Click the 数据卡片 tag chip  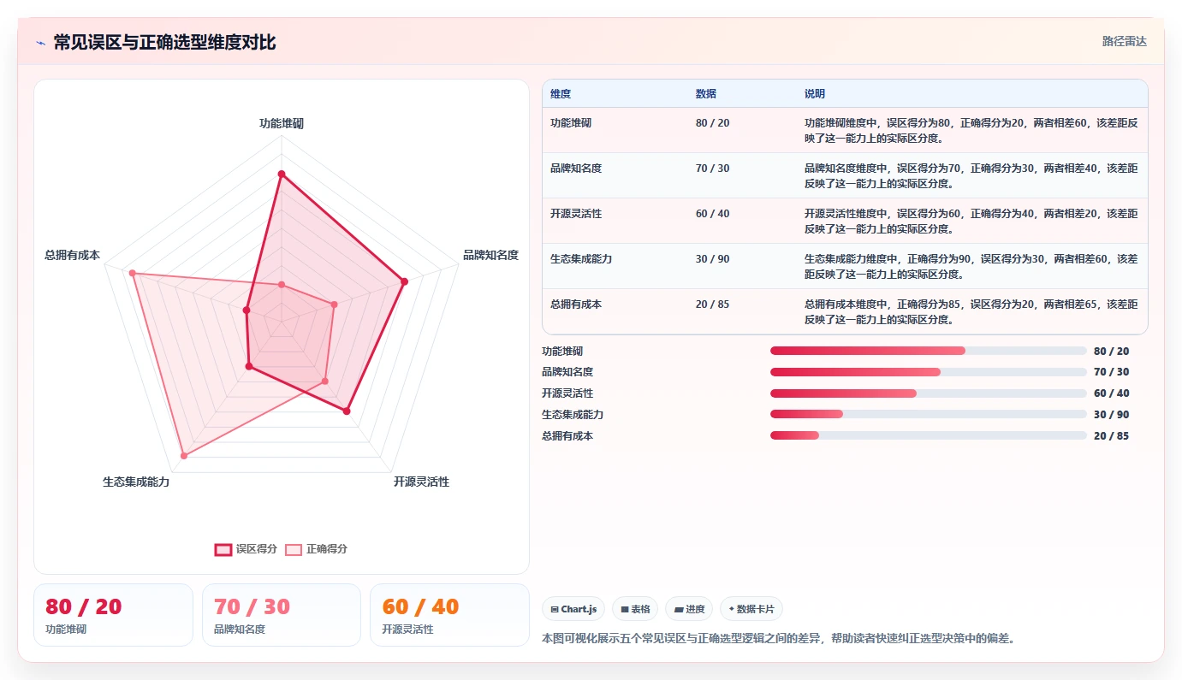click(x=751, y=609)
